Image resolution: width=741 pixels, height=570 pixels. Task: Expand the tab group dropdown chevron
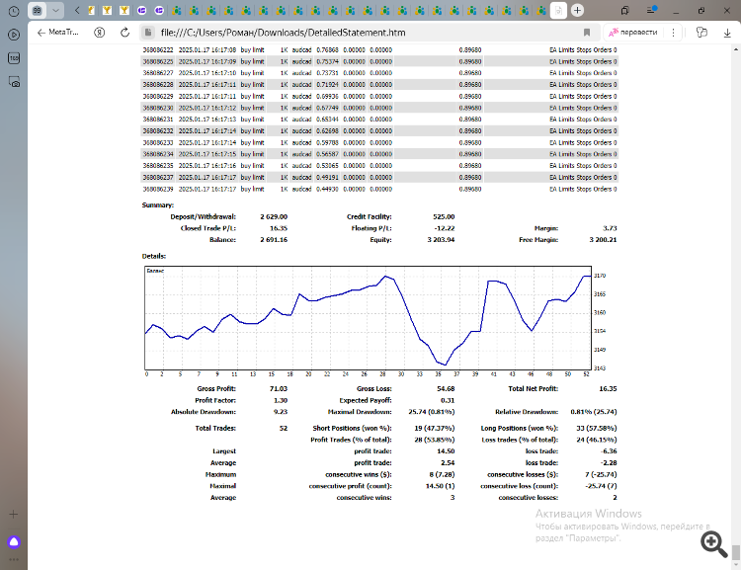[x=55, y=11]
